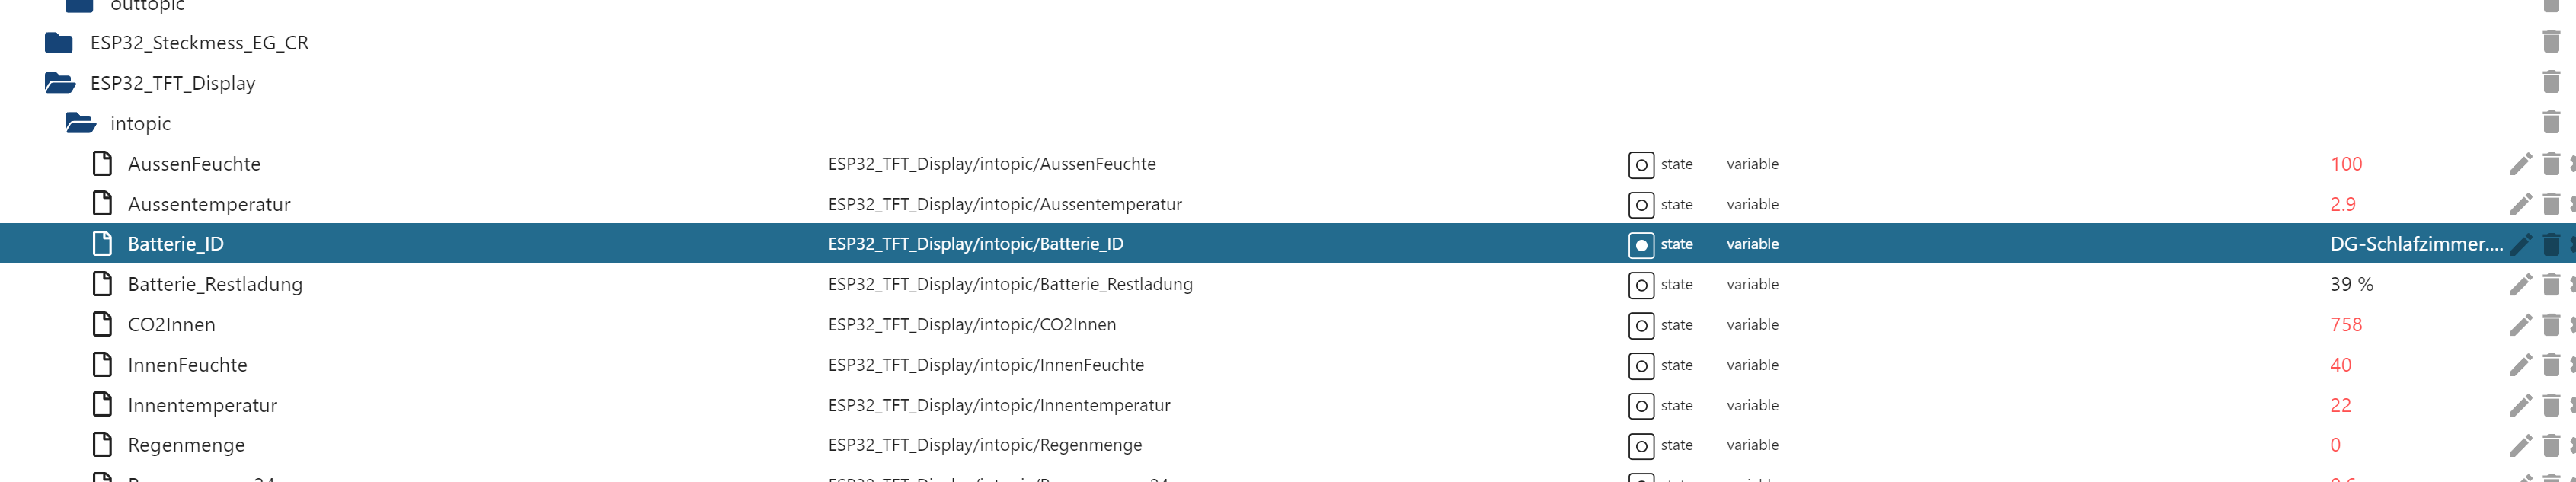The width and height of the screenshot is (2576, 482).
Task: Click the CO2Innen value 758
Action: [x=2345, y=325]
